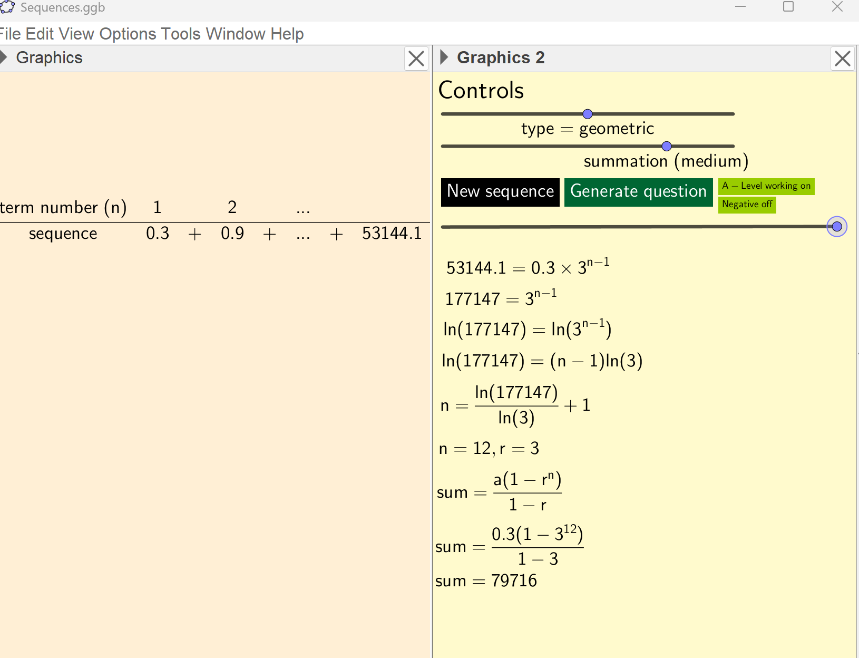Select the Graphics 2 panel title
The height and width of the screenshot is (658, 859).
(501, 58)
